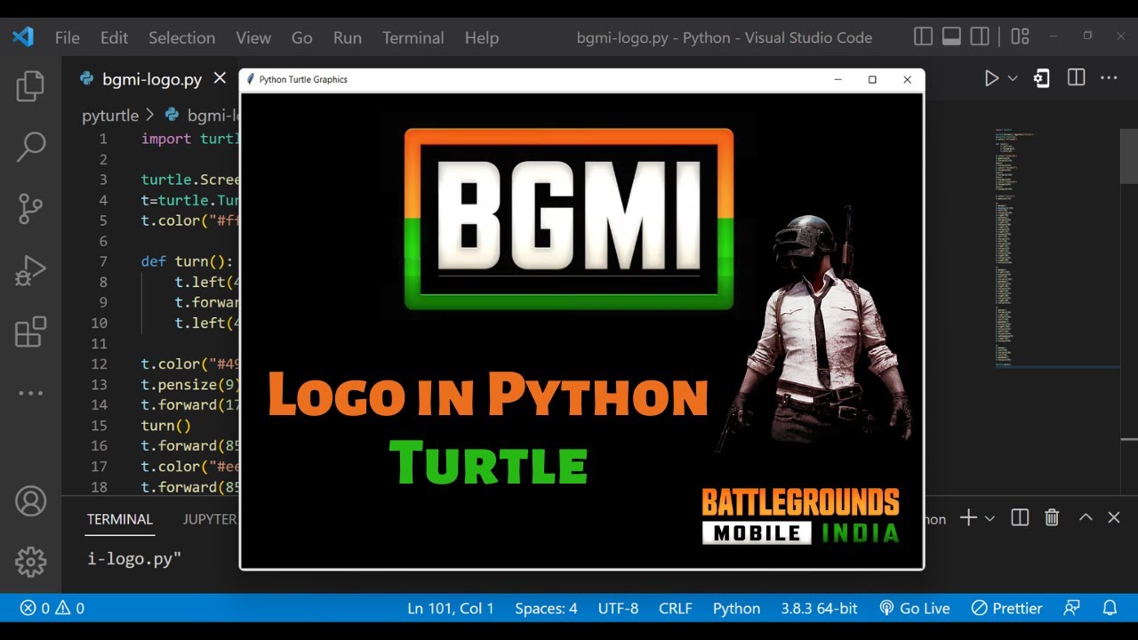Click the Prettier status item
1138x640 pixels.
click(x=1006, y=608)
